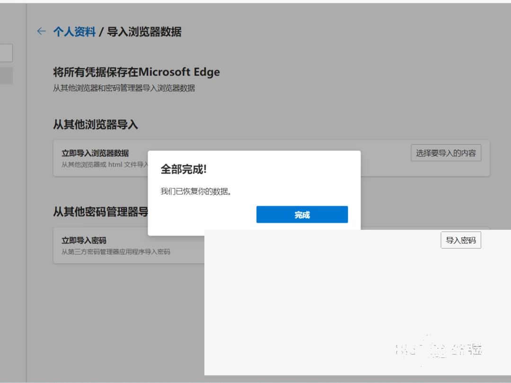
Task: Select heading 将所有凭据保存在Microsoft Edge
Action: (x=136, y=72)
